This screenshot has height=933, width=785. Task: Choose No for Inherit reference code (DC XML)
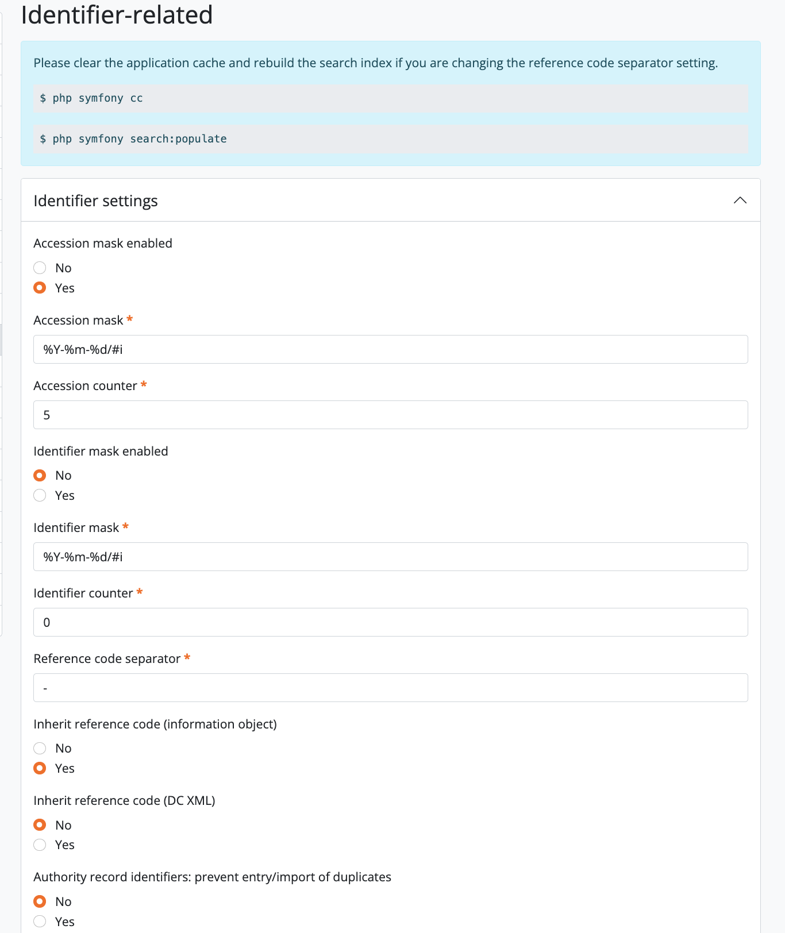tap(40, 825)
